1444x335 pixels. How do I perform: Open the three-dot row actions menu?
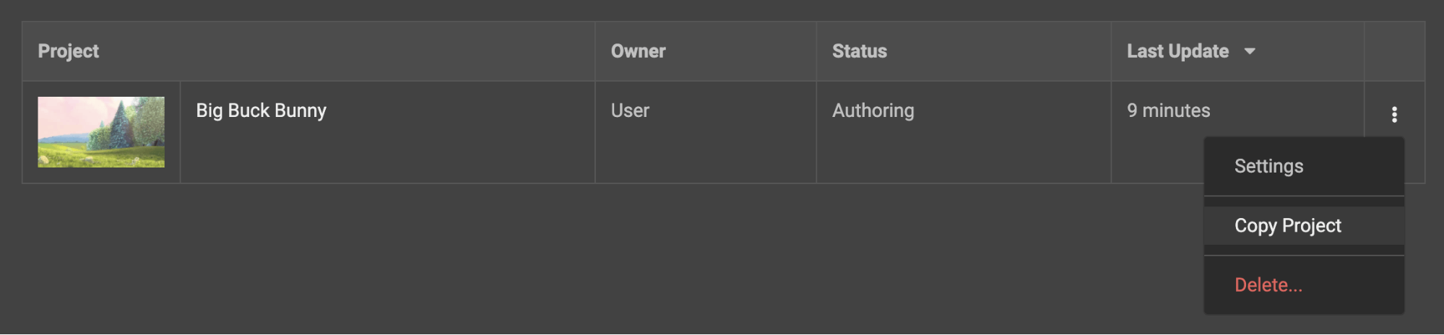[x=1393, y=114]
